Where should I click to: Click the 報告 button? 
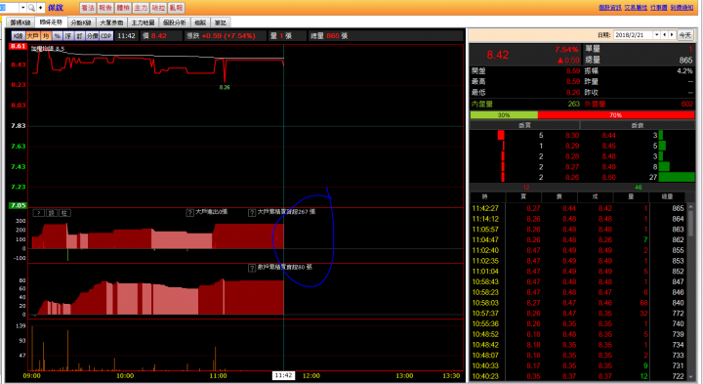[x=105, y=8]
